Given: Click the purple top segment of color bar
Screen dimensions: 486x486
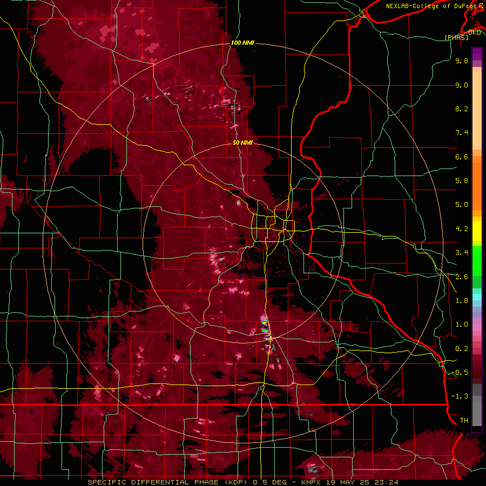Looking at the screenshot, I should (x=477, y=54).
